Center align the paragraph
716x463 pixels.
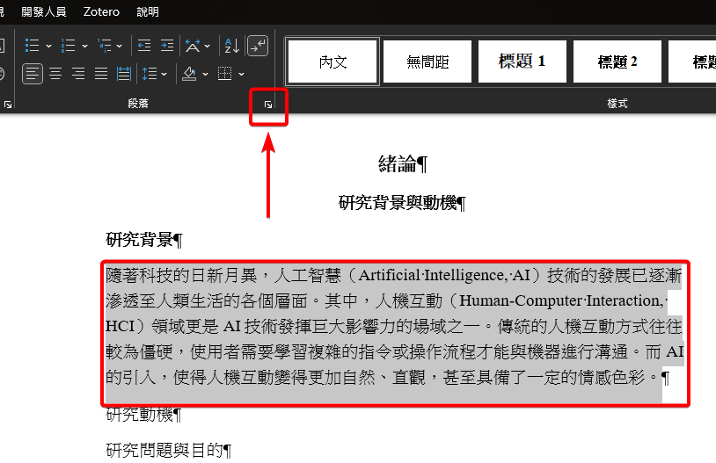click(55, 74)
